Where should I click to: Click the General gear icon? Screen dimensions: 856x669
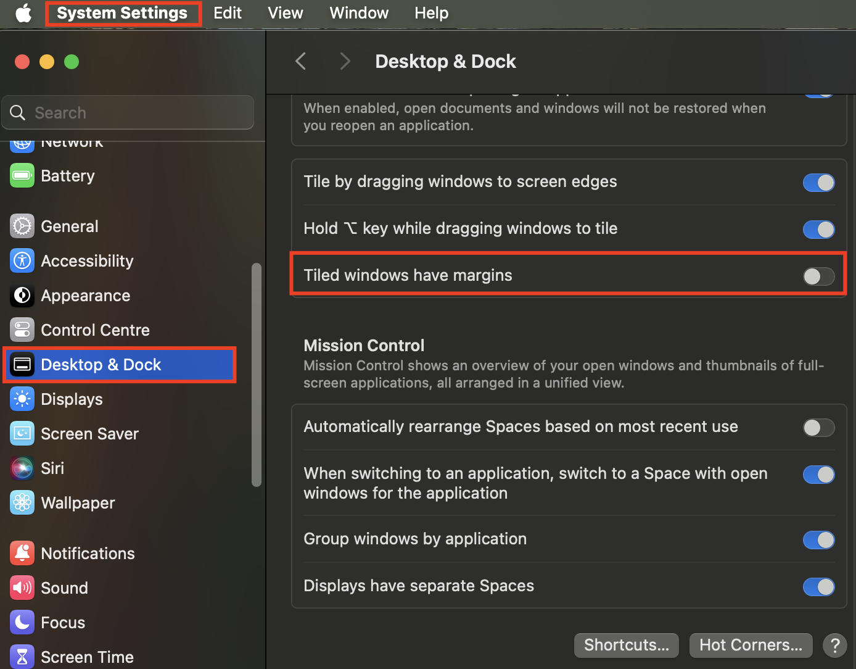click(22, 226)
